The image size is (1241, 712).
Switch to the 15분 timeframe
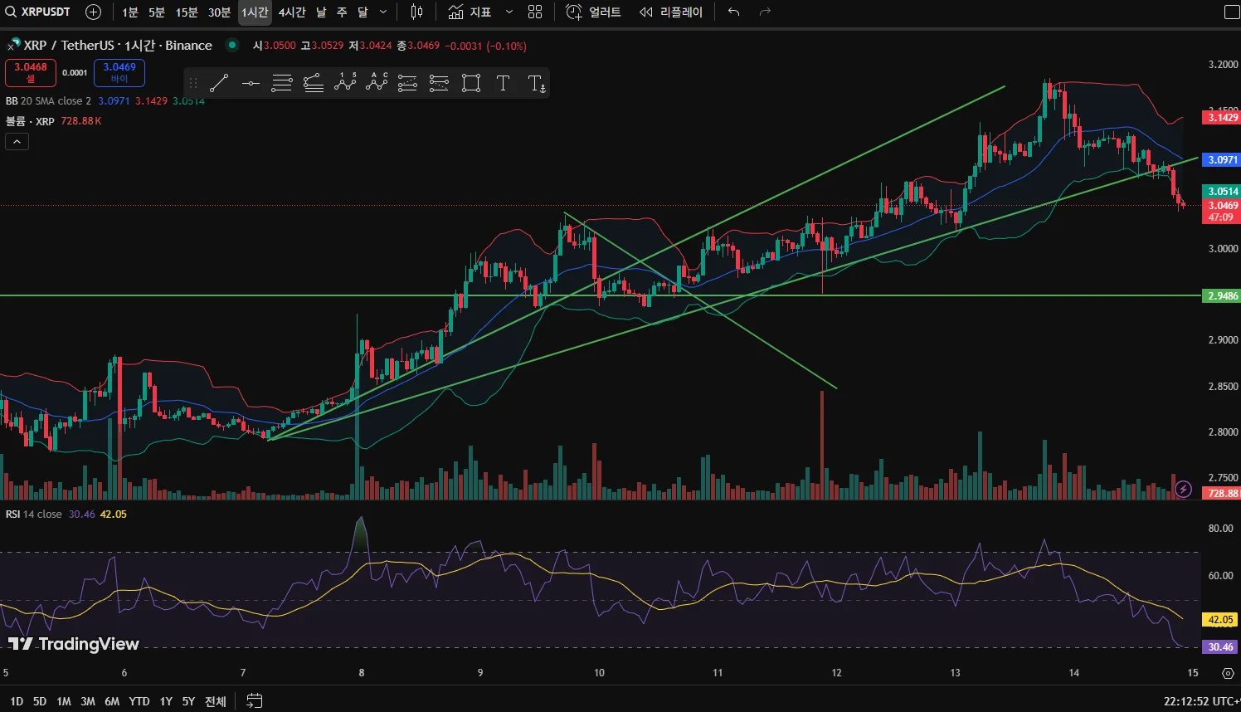coord(187,12)
